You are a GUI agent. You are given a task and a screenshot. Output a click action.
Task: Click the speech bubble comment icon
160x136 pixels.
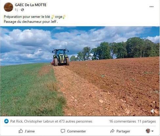click(x=63, y=131)
